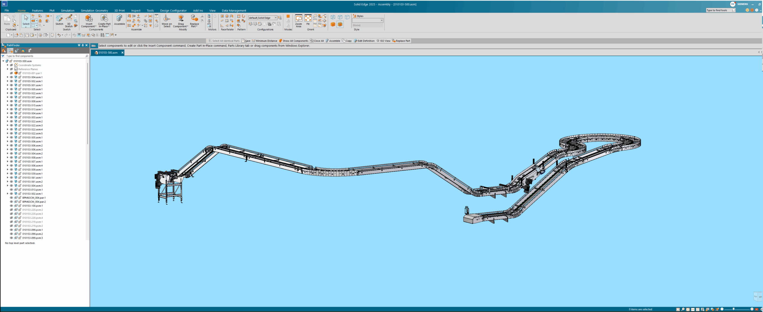This screenshot has width=763, height=312.
Task: Choose the Move on Select tool
Action: pyautogui.click(x=167, y=19)
